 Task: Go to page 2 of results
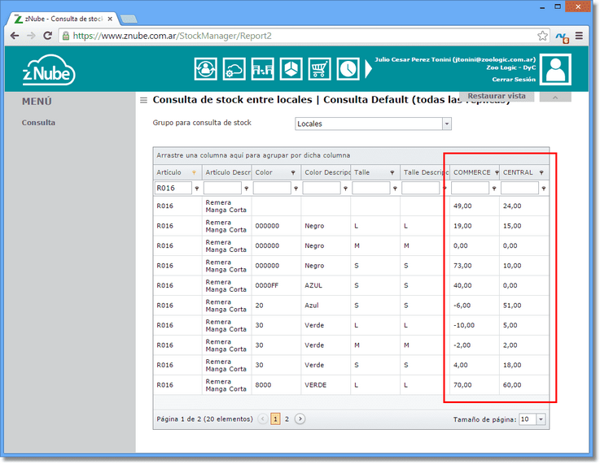coord(287,419)
